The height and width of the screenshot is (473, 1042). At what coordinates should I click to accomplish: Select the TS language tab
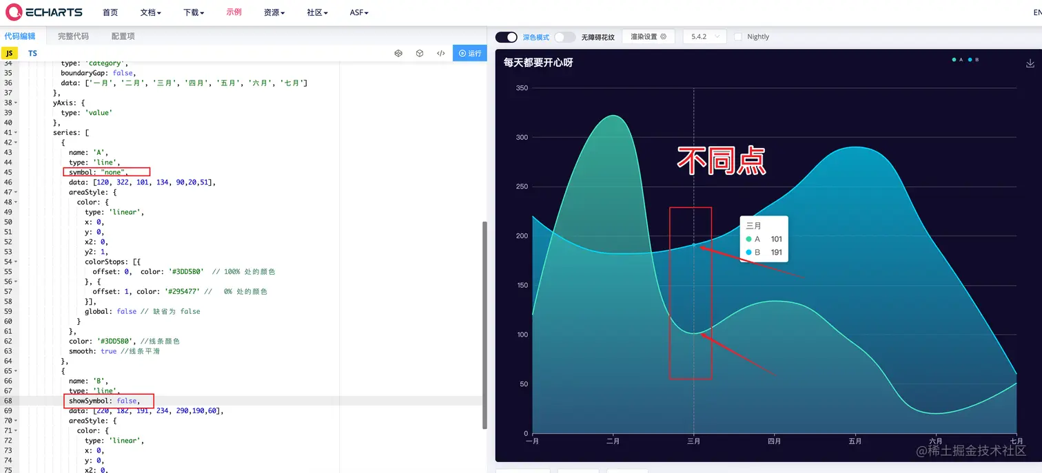pos(32,53)
